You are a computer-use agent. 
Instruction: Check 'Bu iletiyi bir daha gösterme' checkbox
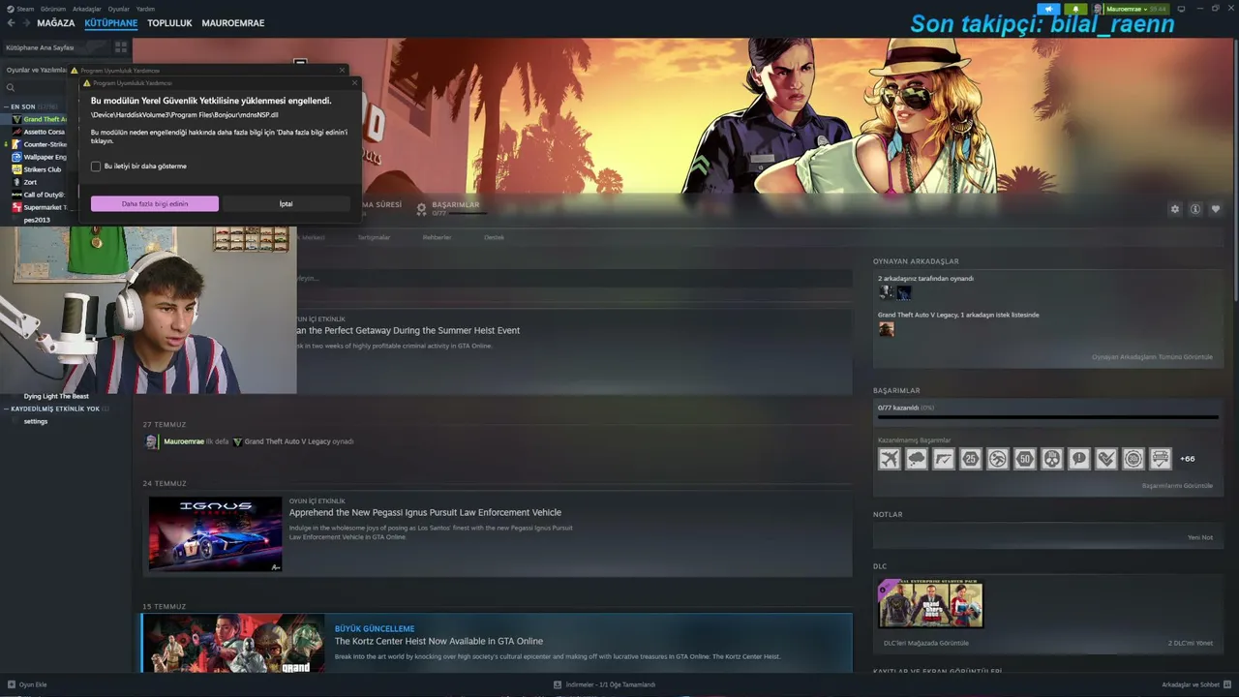click(96, 167)
